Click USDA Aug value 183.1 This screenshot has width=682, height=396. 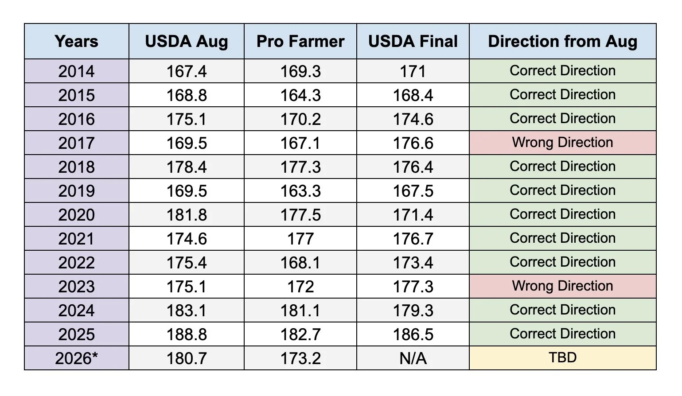click(x=187, y=310)
